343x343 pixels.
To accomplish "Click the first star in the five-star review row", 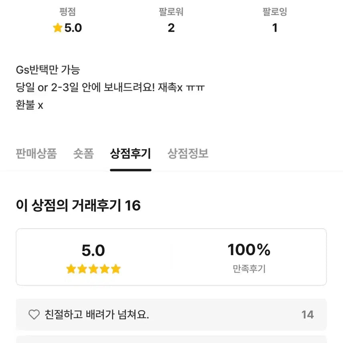I will (x=71, y=269).
